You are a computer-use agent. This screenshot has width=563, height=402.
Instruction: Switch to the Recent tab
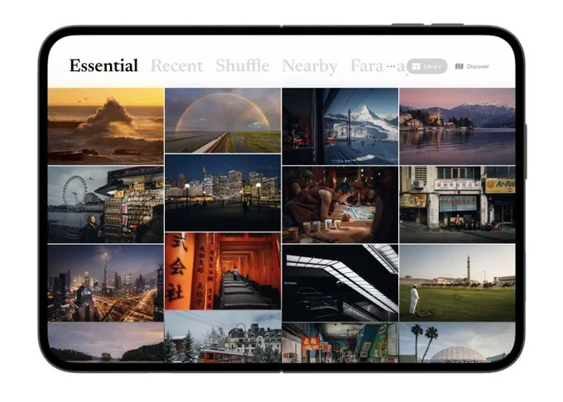click(x=177, y=66)
